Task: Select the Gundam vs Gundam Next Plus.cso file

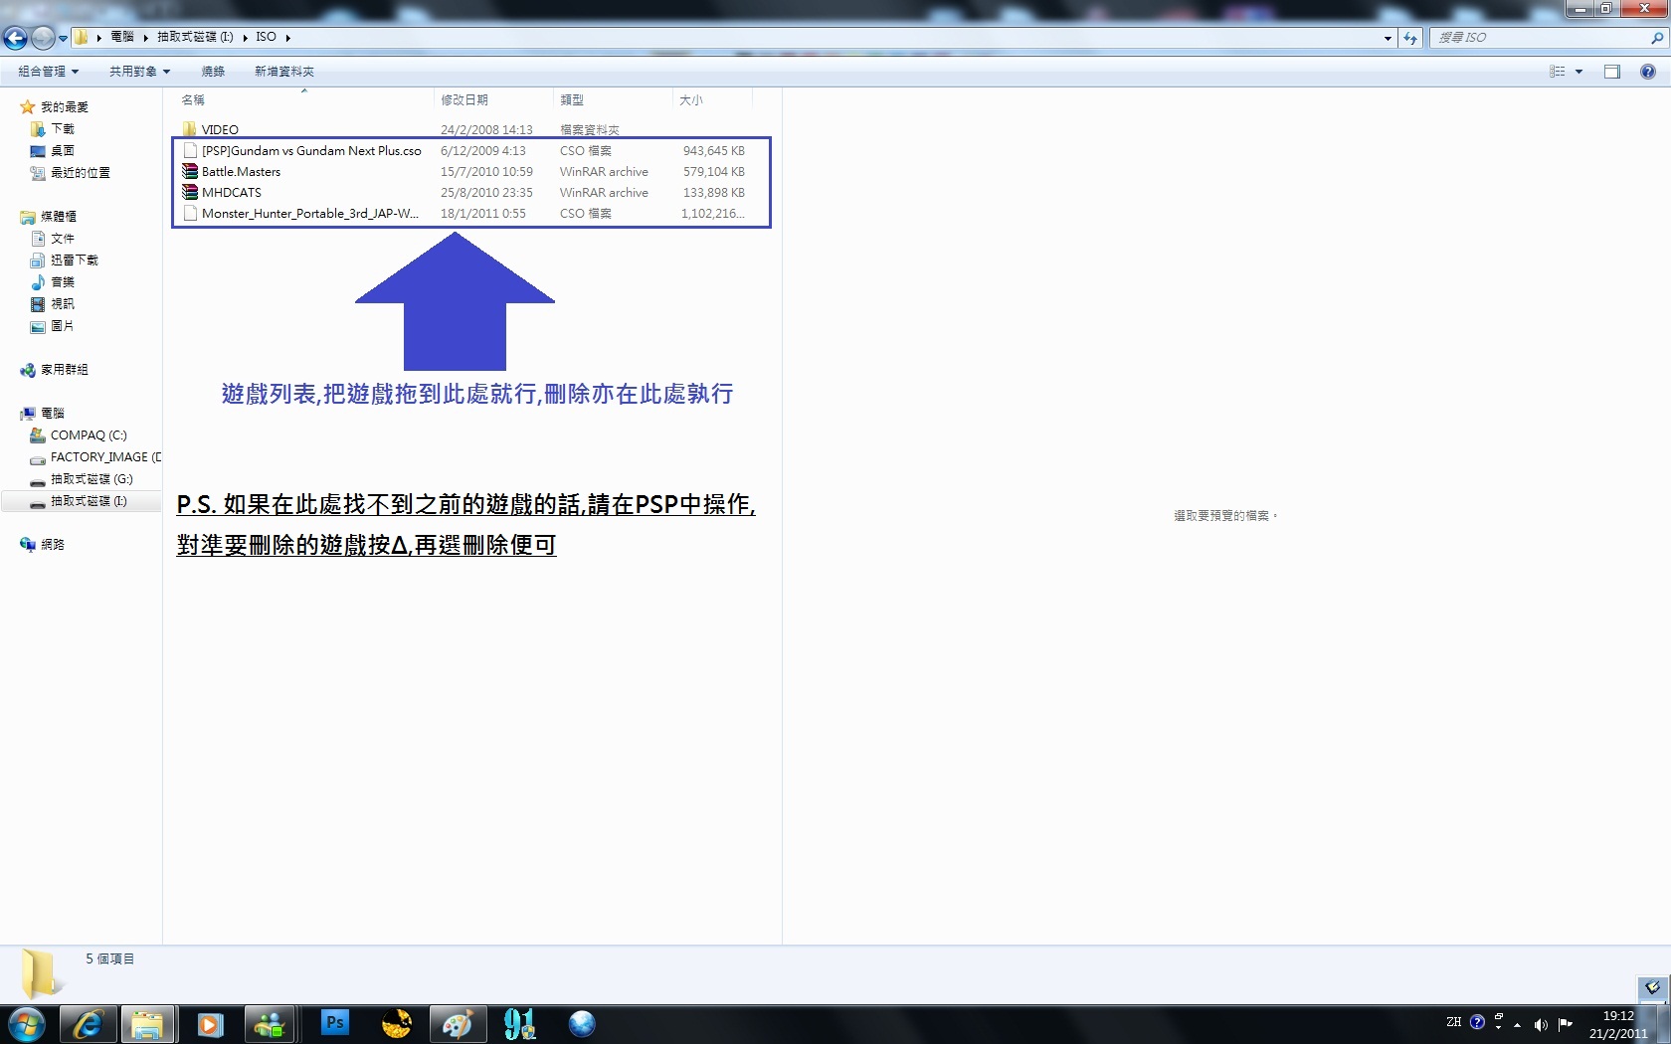Action: (311, 151)
